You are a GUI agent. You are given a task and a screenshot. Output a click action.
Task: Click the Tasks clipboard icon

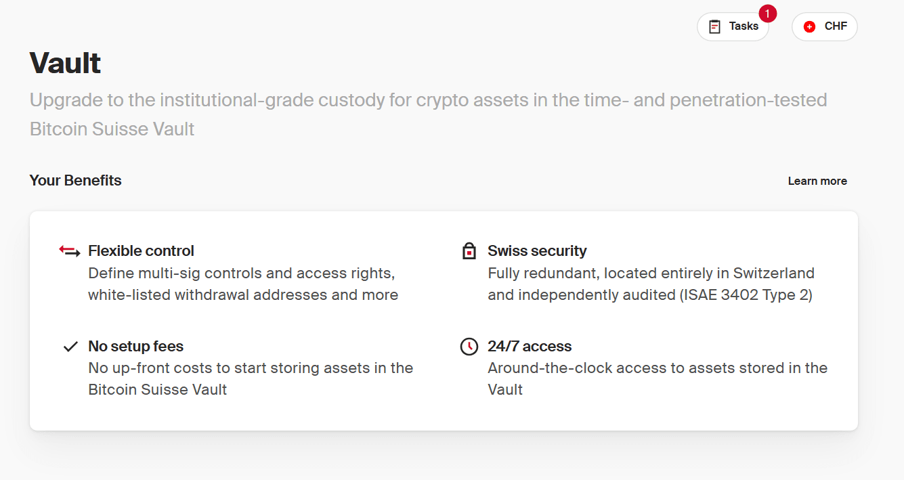[x=714, y=27]
